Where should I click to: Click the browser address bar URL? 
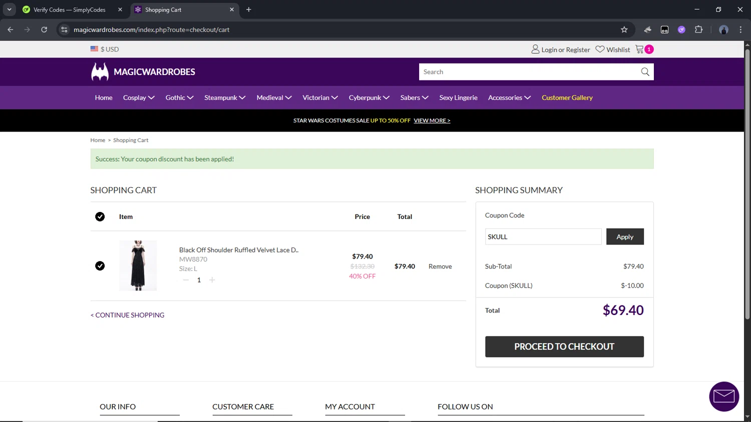(x=151, y=29)
